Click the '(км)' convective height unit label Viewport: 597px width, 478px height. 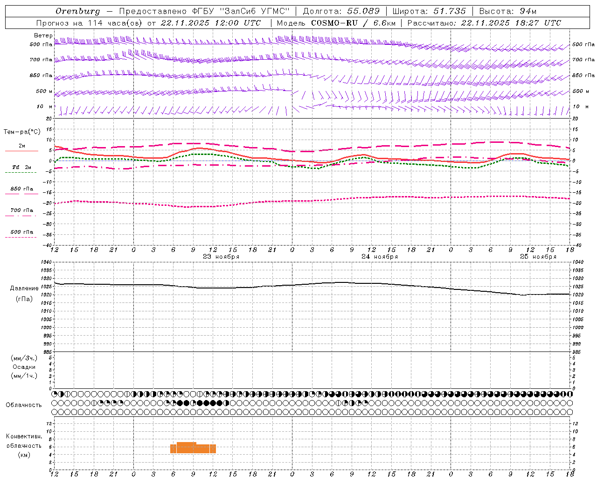tap(24, 455)
